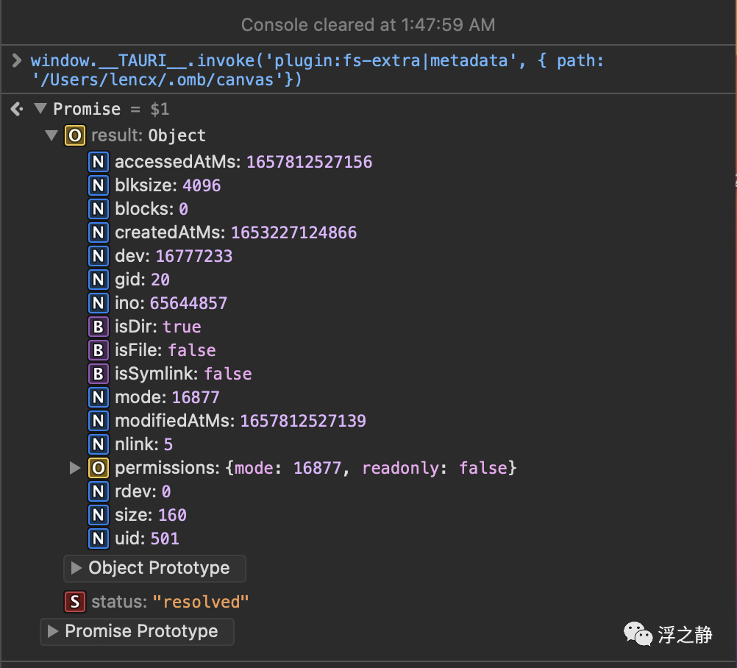Click the isFile false value
The width and height of the screenshot is (737, 668).
tap(192, 350)
